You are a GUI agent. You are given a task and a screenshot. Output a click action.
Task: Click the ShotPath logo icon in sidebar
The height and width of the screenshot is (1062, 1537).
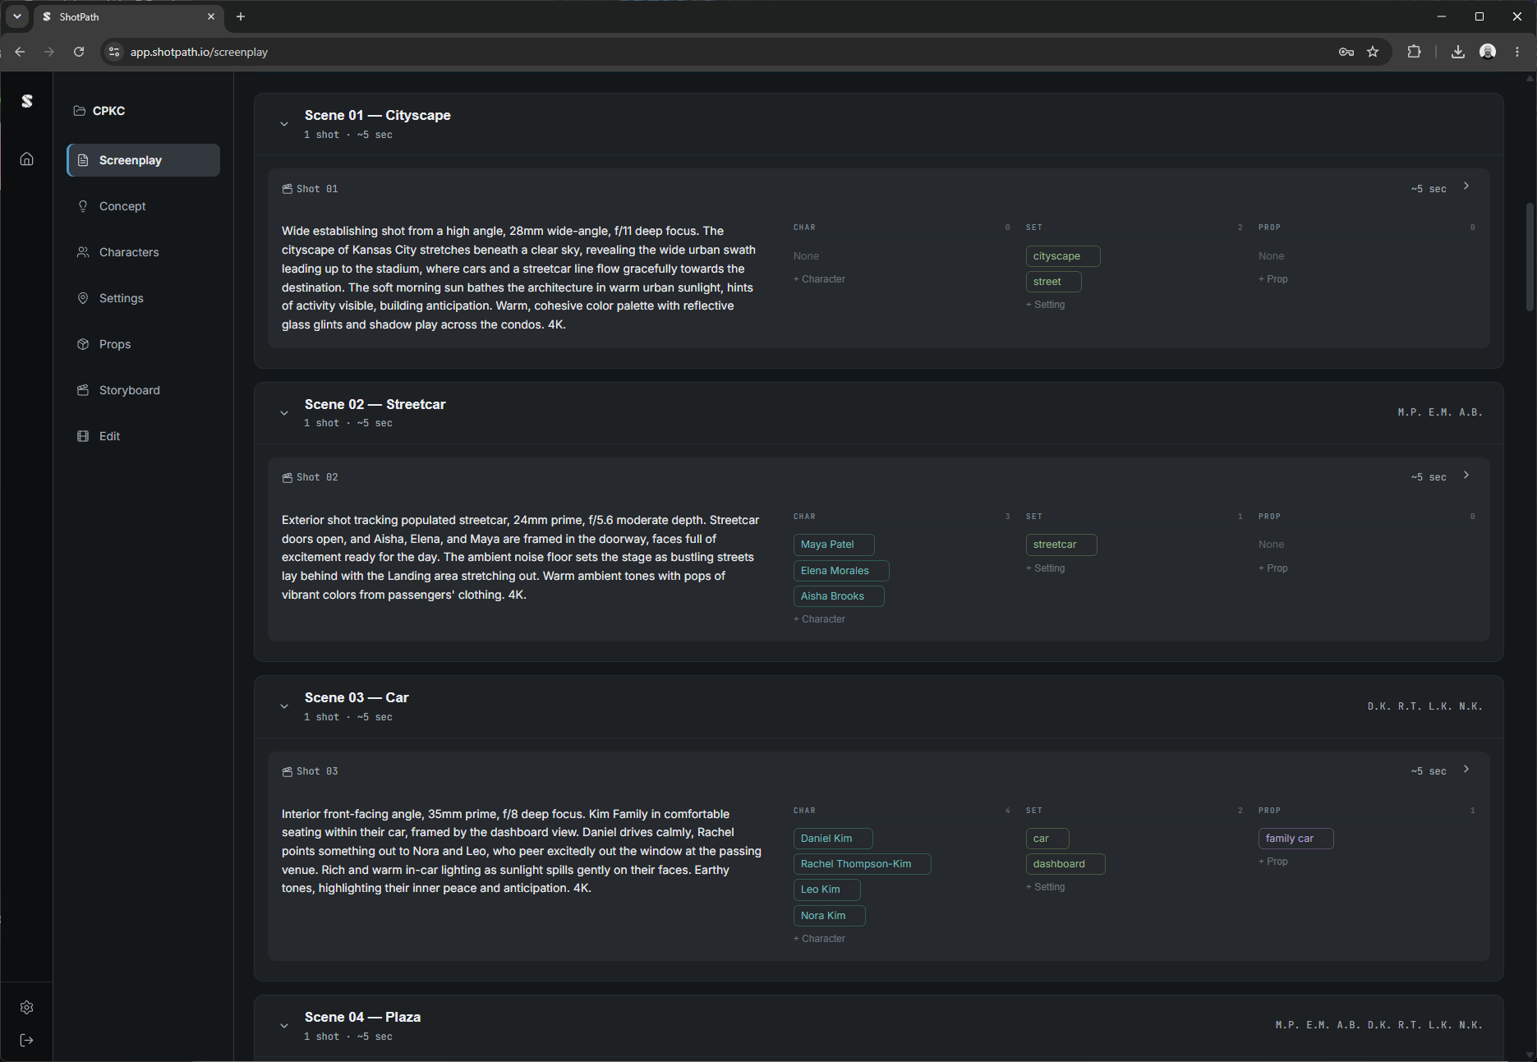tap(27, 101)
